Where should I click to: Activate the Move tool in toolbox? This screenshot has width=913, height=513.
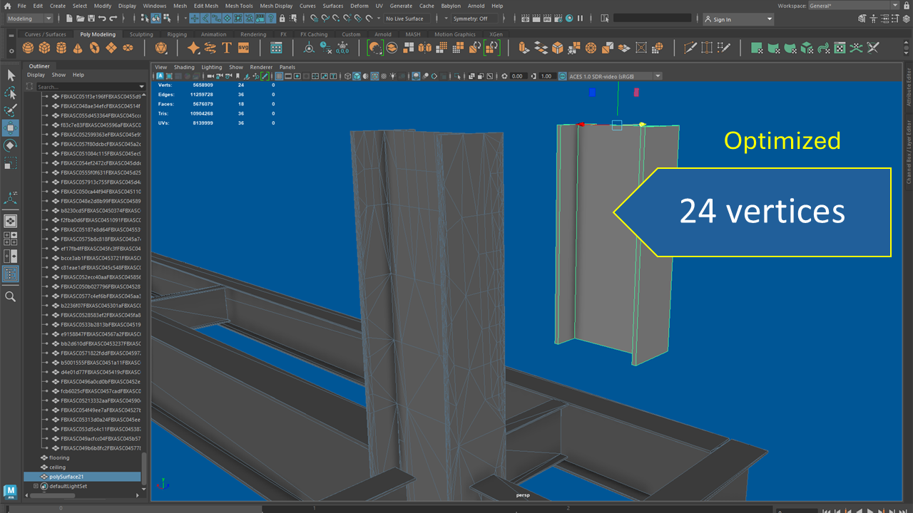coord(11,128)
